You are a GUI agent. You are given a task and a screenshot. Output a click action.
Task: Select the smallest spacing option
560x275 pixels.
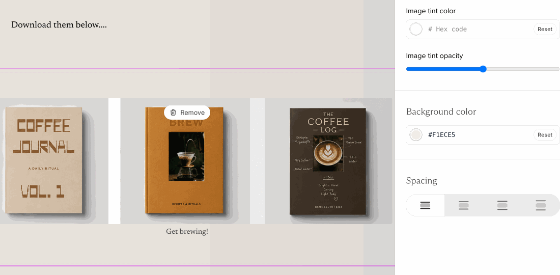[x=426, y=205]
